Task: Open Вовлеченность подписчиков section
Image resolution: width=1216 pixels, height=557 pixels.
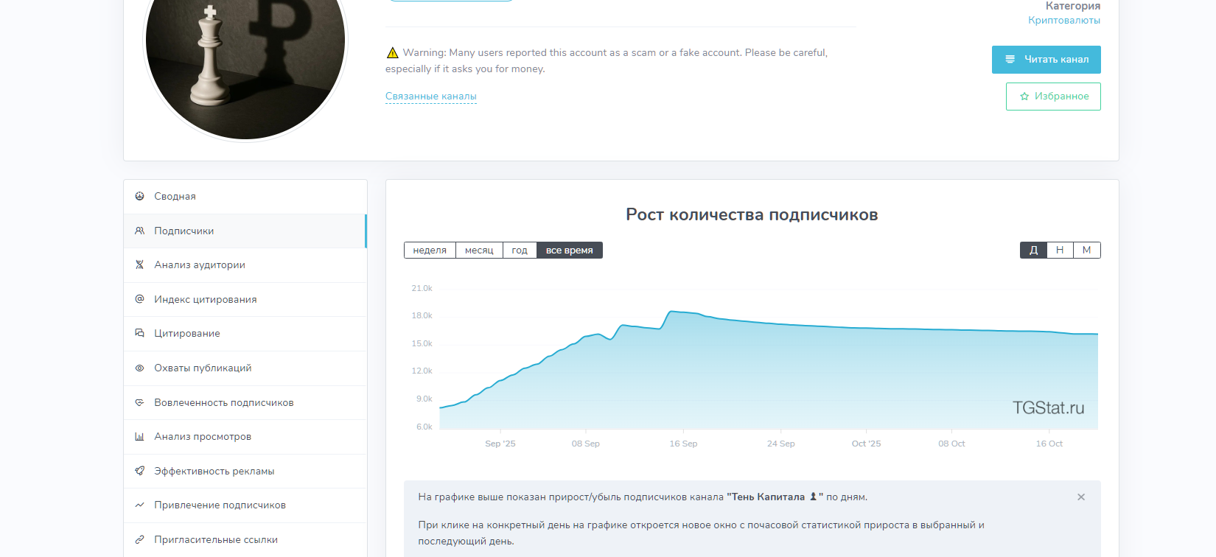Action: point(223,402)
